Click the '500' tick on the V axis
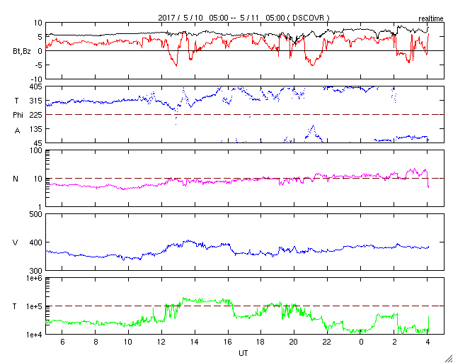453x363 pixels. point(37,214)
